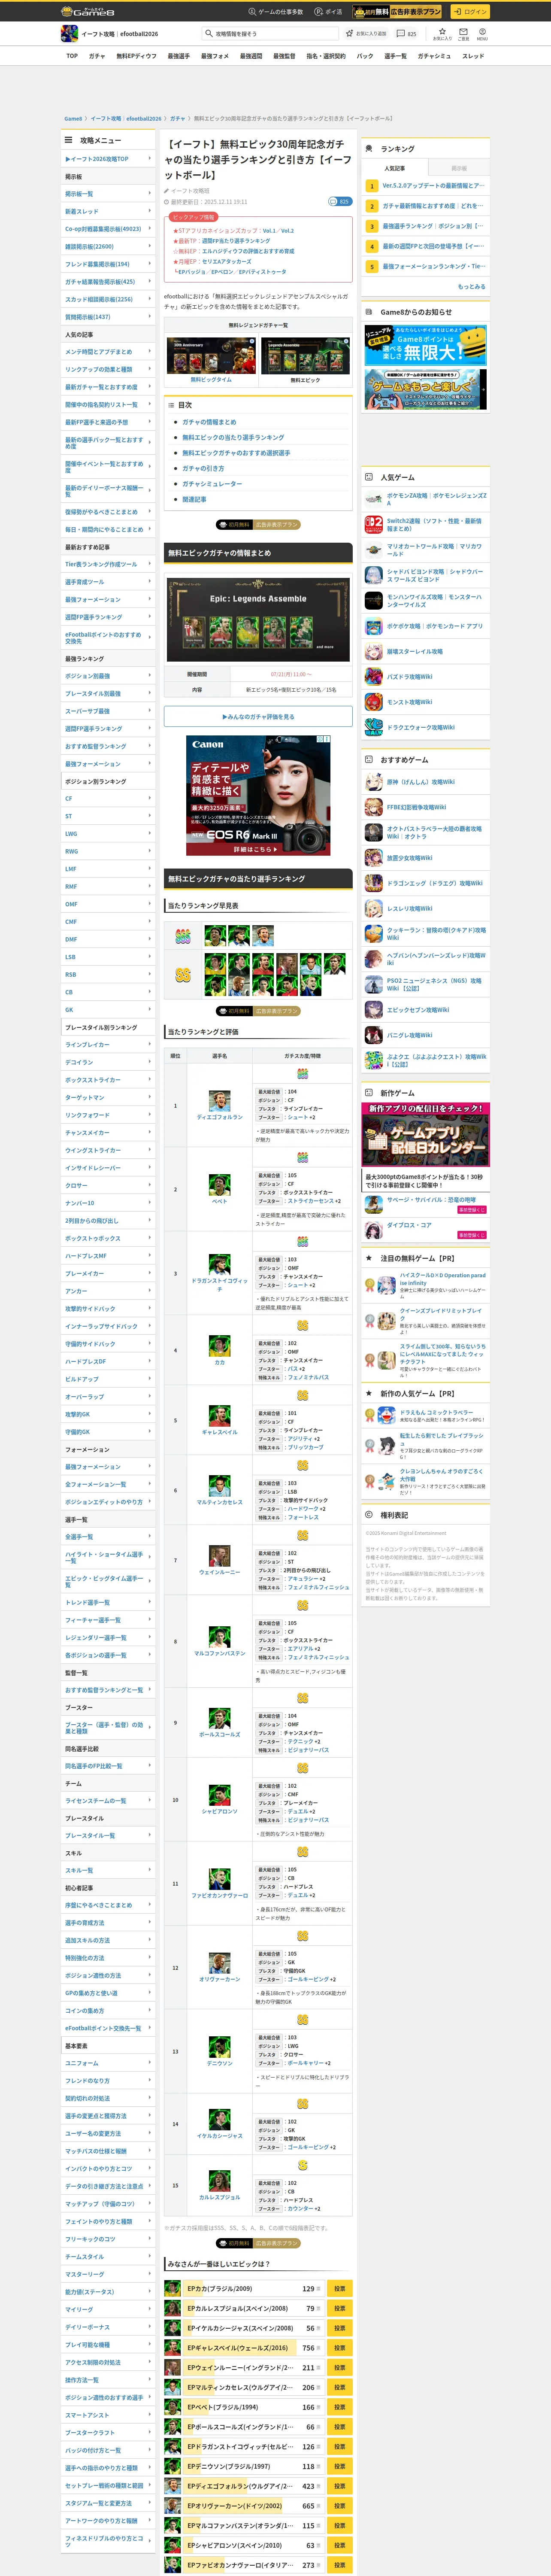Viewport: 551px width, 2576px height.
Task: Click EPシャビアロンソ poll result bar
Action: click(x=253, y=2545)
